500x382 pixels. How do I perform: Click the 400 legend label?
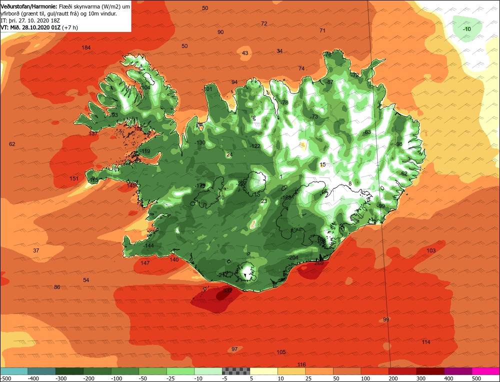(448, 378)
